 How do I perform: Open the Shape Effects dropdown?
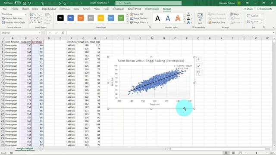139,22
